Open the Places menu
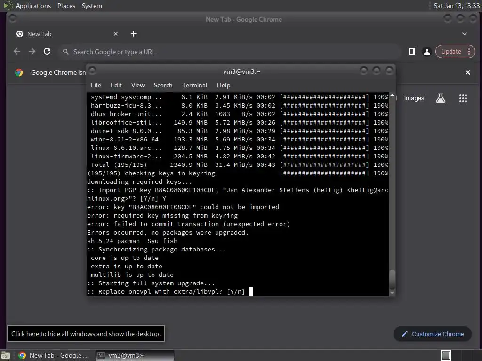482x361 pixels. point(66,6)
